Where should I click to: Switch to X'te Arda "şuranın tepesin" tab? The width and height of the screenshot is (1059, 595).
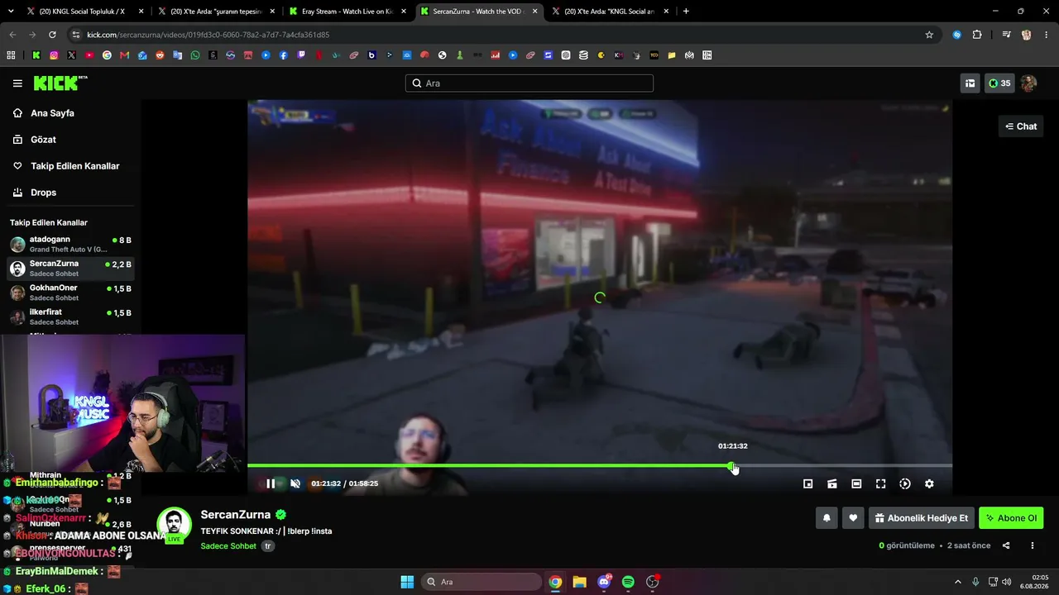[216, 12]
